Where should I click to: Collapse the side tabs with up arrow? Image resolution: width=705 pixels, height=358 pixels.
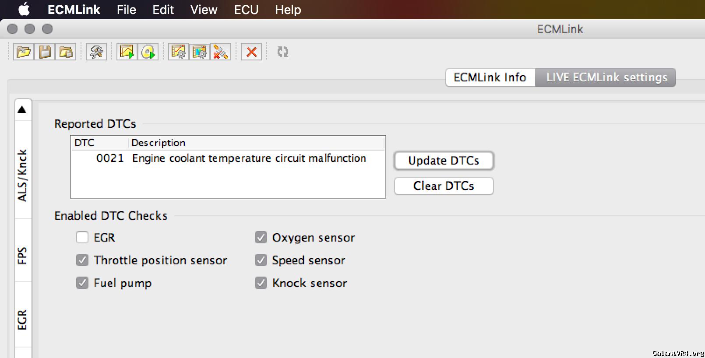point(22,109)
